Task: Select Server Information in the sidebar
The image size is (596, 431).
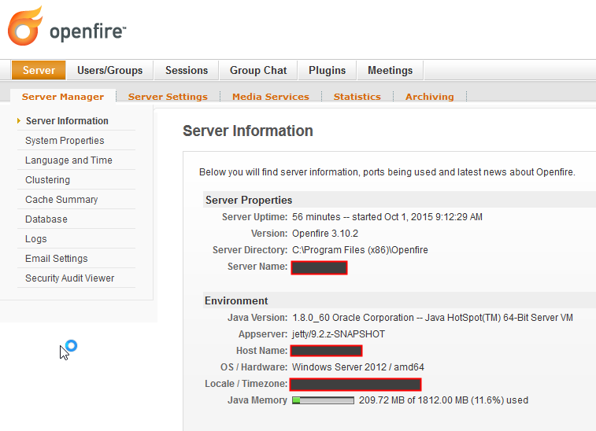Action: click(x=67, y=121)
